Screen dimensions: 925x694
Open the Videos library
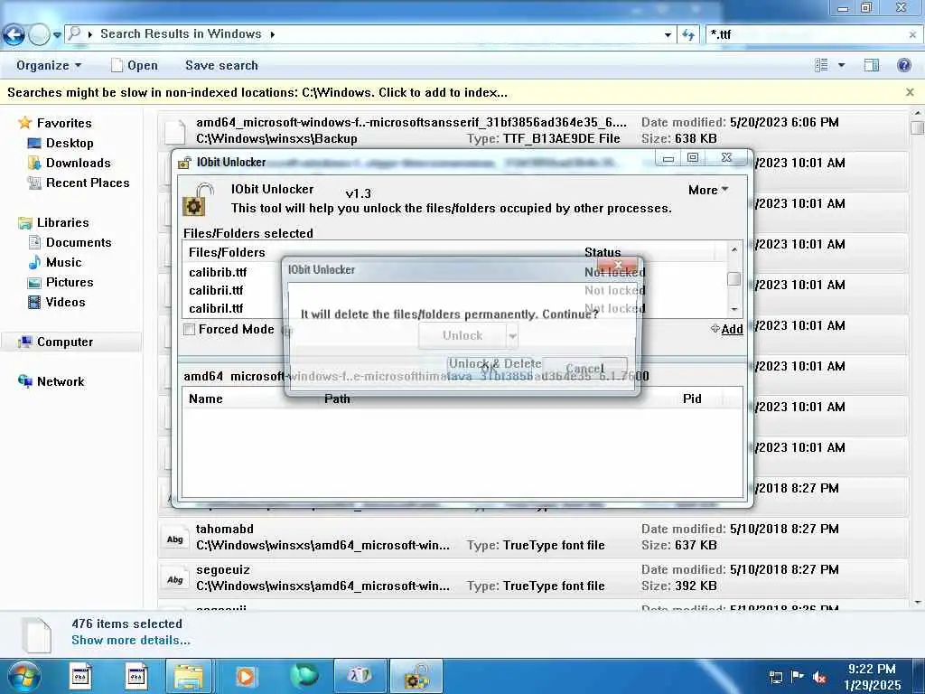pos(65,302)
